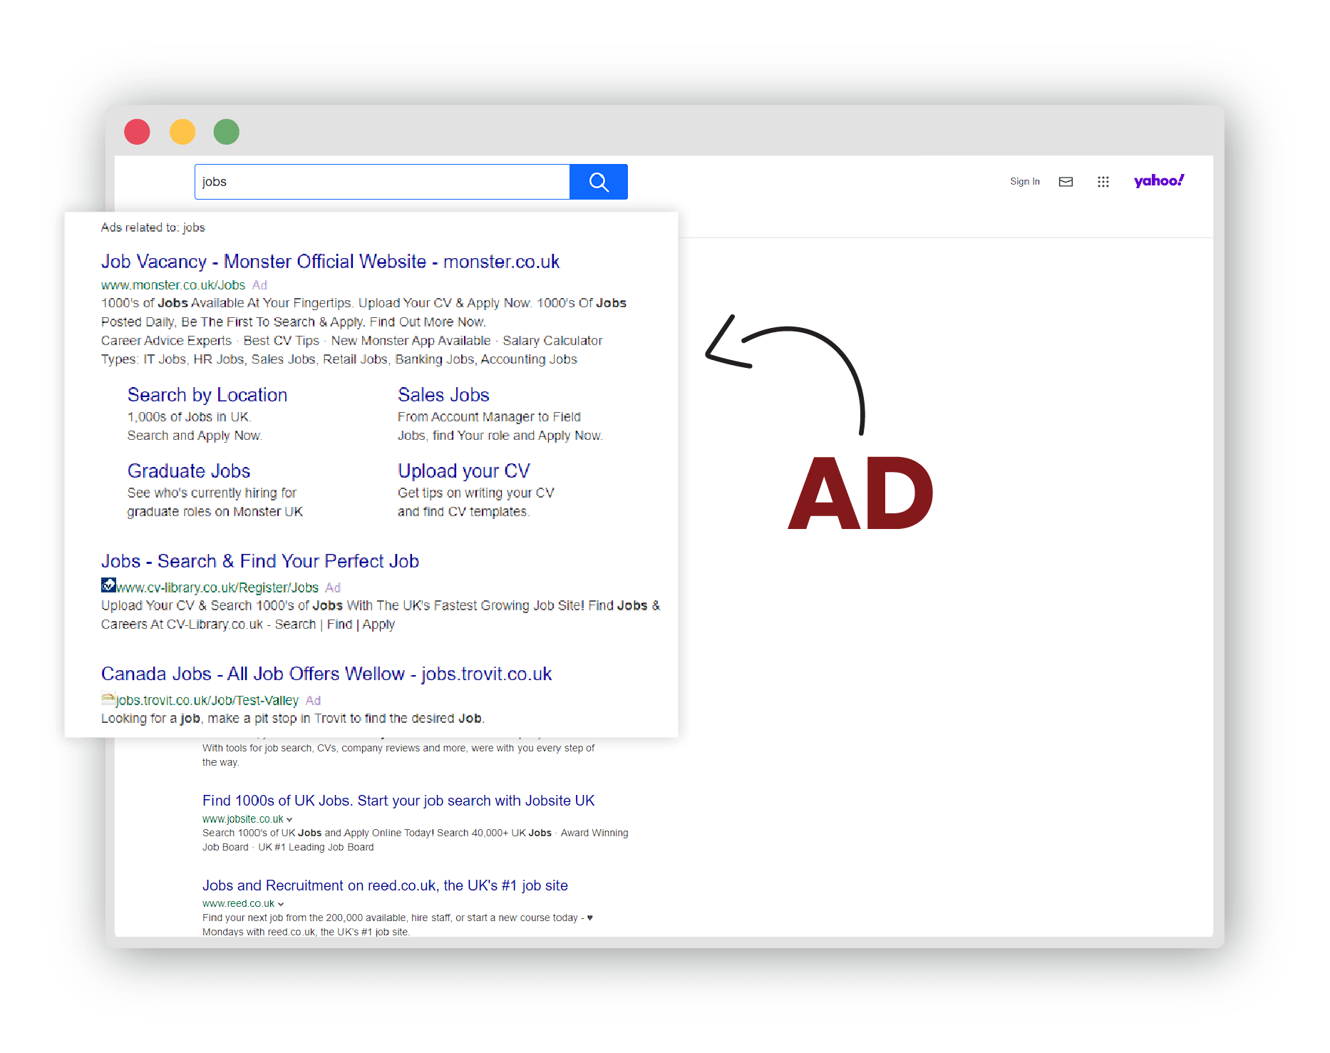Viewport: 1330px width, 1053px height.
Task: Click the trovit favicon icon
Action: click(x=108, y=699)
